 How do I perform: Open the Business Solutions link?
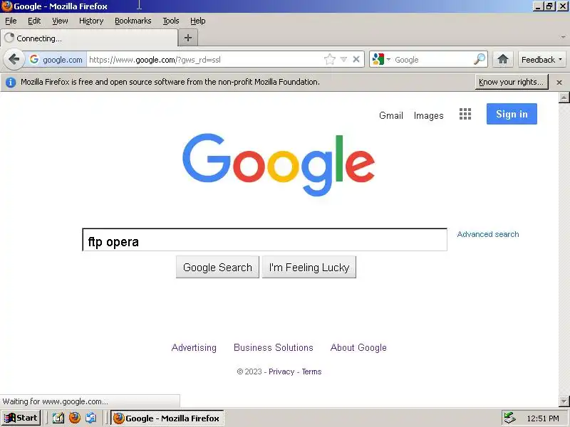[274, 347]
